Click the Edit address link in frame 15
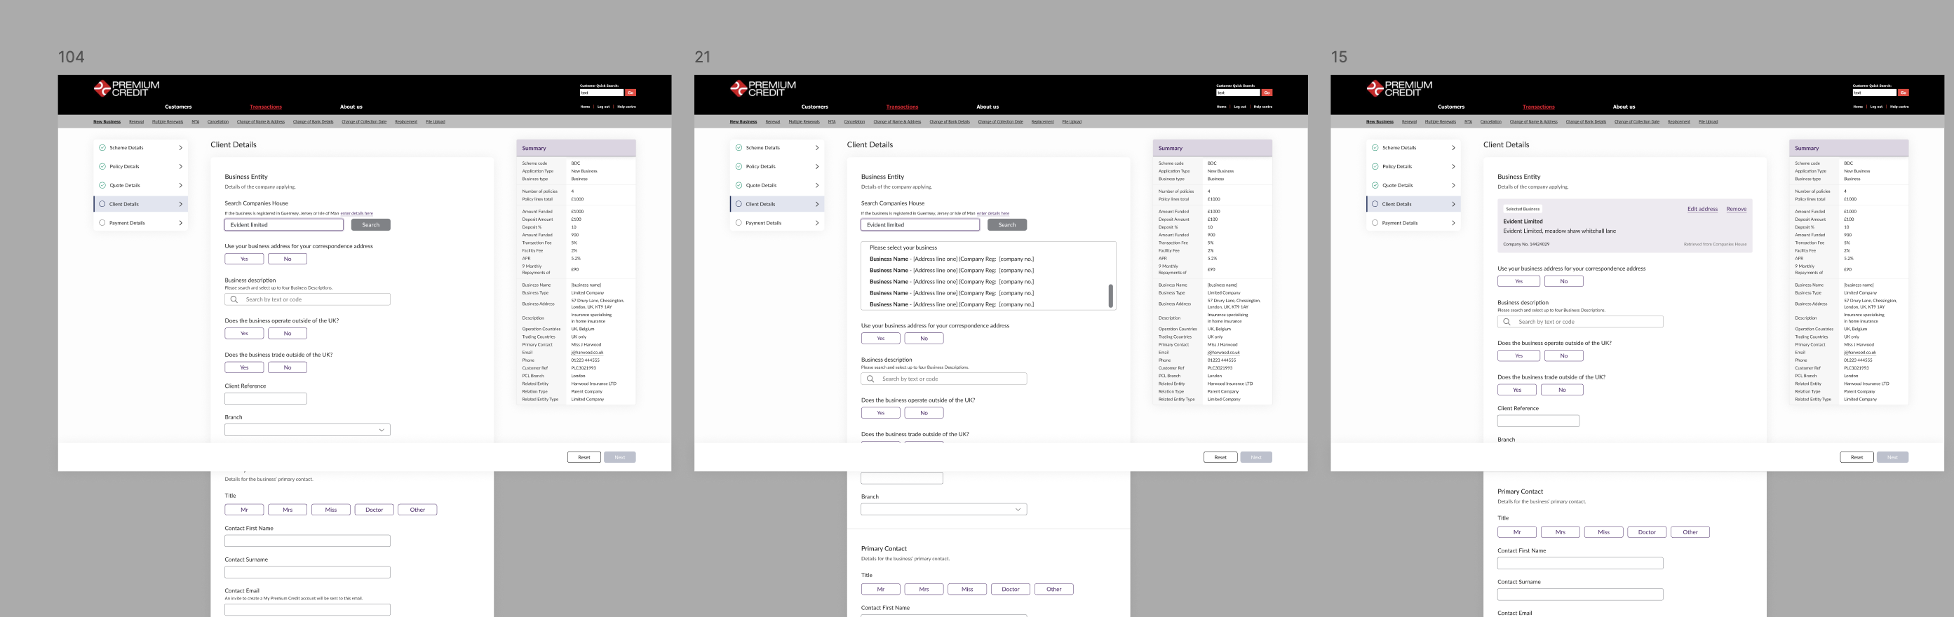Image resolution: width=1954 pixels, height=617 pixels. tap(1702, 209)
